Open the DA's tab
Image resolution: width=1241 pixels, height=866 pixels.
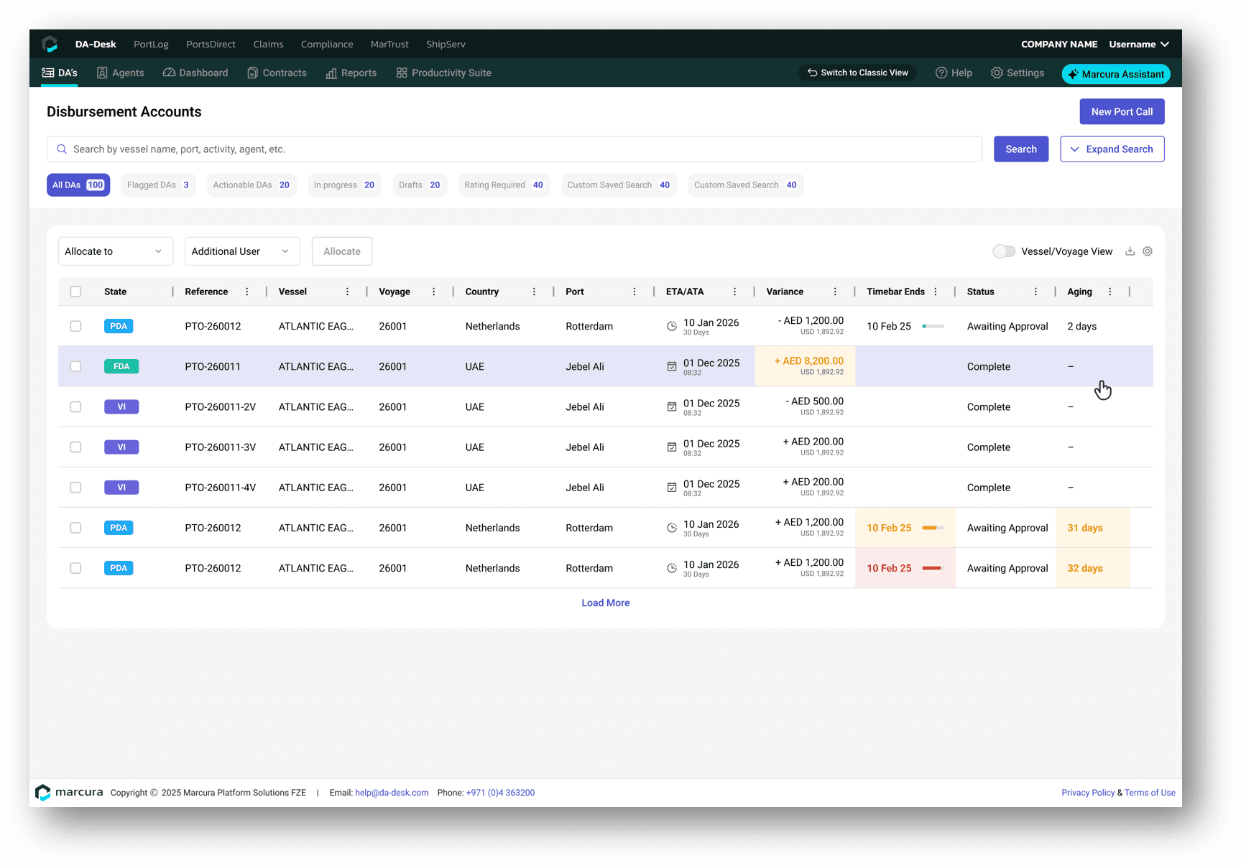tap(60, 73)
